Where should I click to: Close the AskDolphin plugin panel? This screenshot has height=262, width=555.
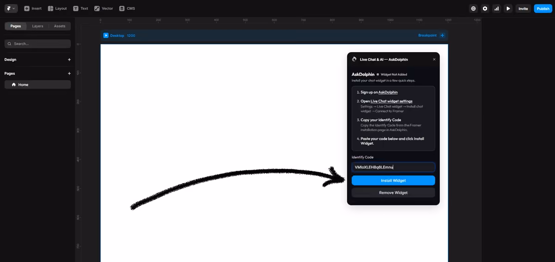tap(434, 60)
